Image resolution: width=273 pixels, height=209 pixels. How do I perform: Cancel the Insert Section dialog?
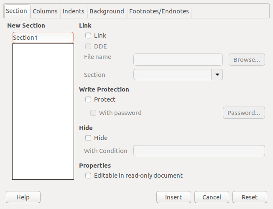click(212, 197)
